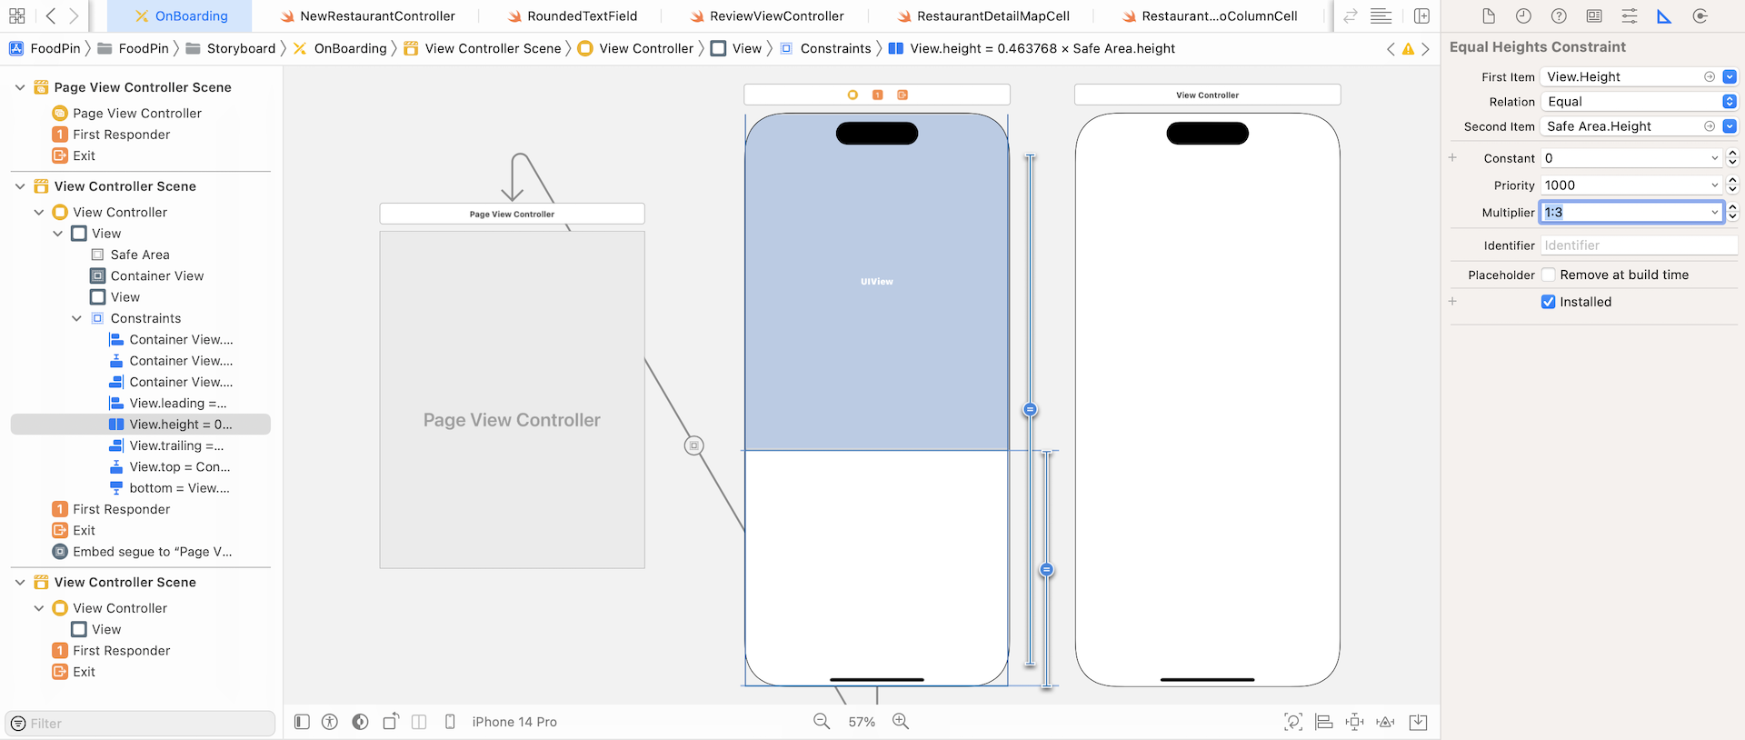Click the Add New Constraints icon
This screenshot has height=740, width=1745.
click(x=1354, y=722)
